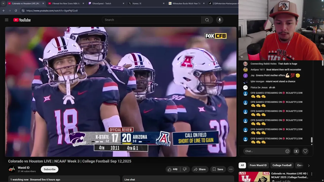The height and width of the screenshot is (182, 324).
Task: Click Fisica De Jesus chat username
Action: coord(259,87)
